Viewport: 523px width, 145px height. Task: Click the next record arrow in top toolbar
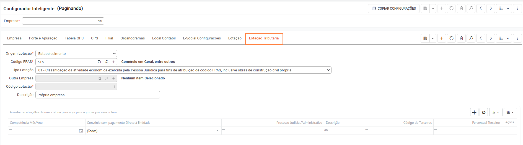pyautogui.click(x=491, y=9)
